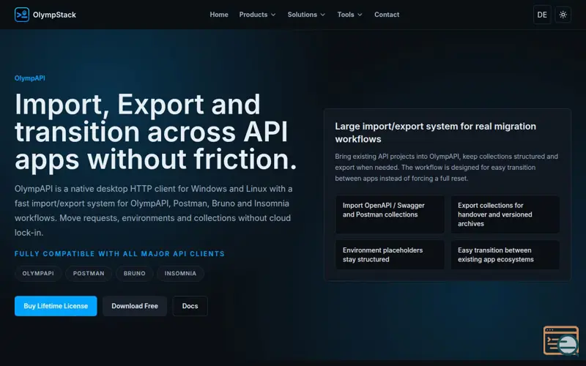Select the INSOMNIA pill tag
The width and height of the screenshot is (586, 366).
click(180, 273)
